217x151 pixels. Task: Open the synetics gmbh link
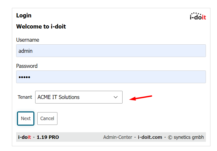[189, 137]
